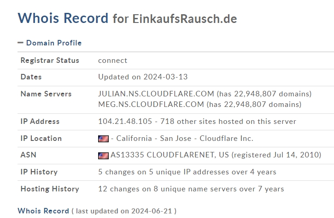The height and width of the screenshot is (218, 334).
Task: Click the Registrar Status connect value
Action: click(112, 61)
